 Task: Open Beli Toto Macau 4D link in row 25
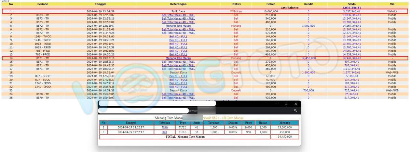178,98
